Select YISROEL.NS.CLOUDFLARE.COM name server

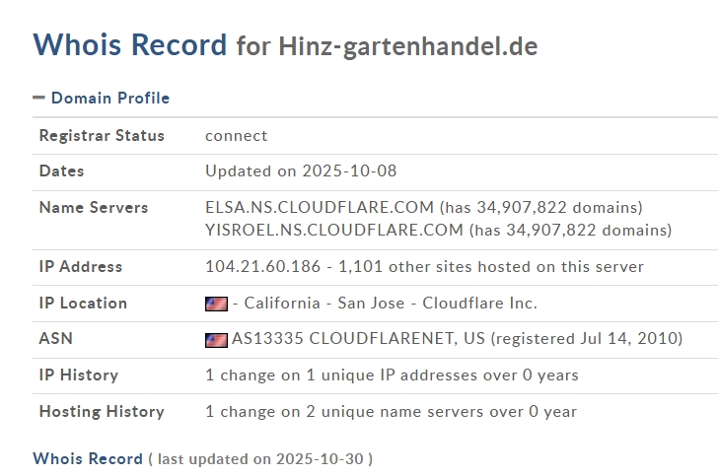(x=333, y=230)
